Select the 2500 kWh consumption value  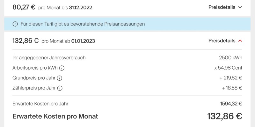pyautogui.click(x=230, y=58)
